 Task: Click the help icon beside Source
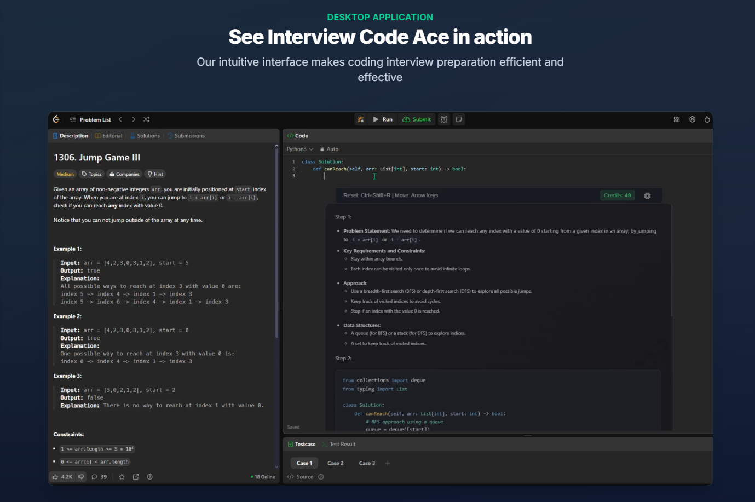tap(321, 477)
